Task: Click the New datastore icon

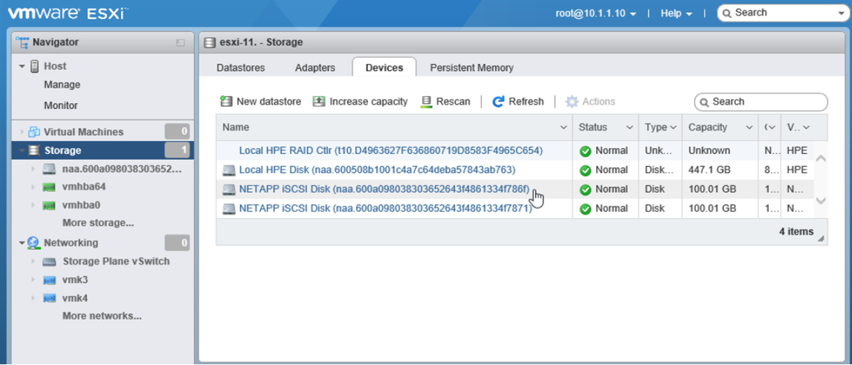Action: point(226,102)
